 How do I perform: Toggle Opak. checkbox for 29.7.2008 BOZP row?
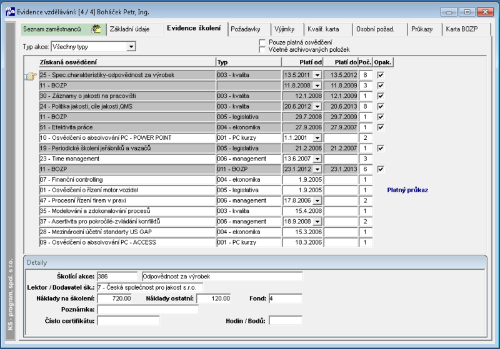point(381,117)
